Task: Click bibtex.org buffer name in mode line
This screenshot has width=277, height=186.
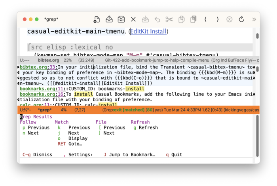Action: (x=48, y=61)
